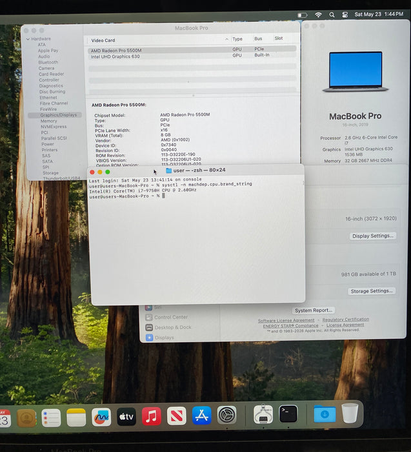
Task: Open Reminders app in Dock
Action: click(51, 417)
